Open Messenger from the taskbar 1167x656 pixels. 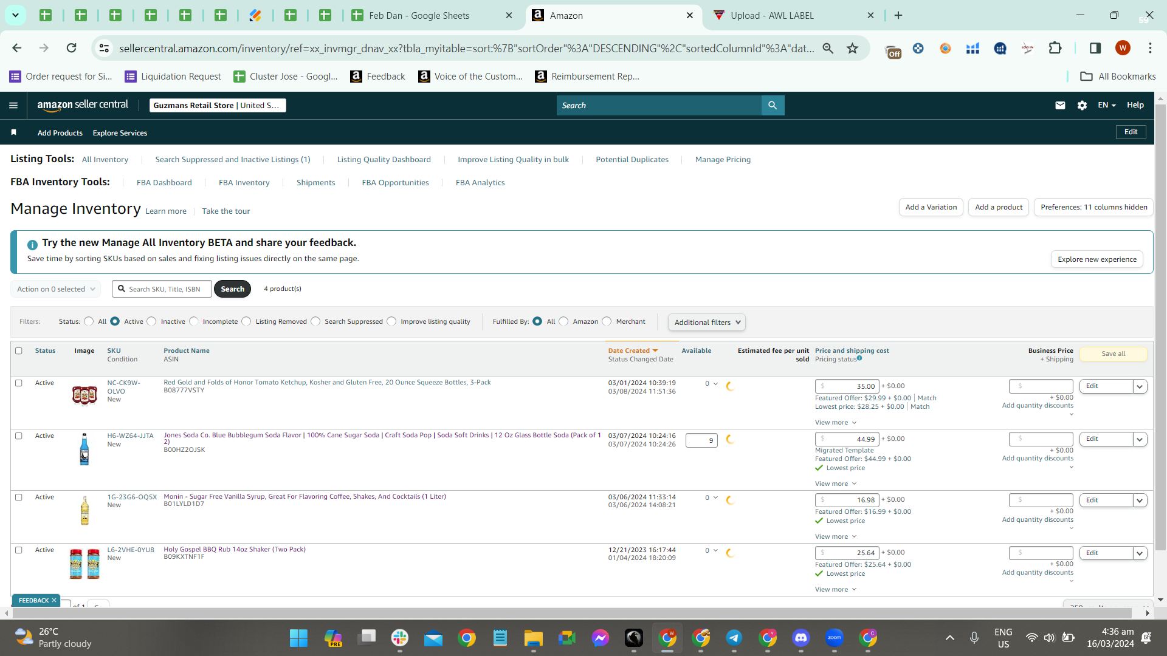pos(601,638)
